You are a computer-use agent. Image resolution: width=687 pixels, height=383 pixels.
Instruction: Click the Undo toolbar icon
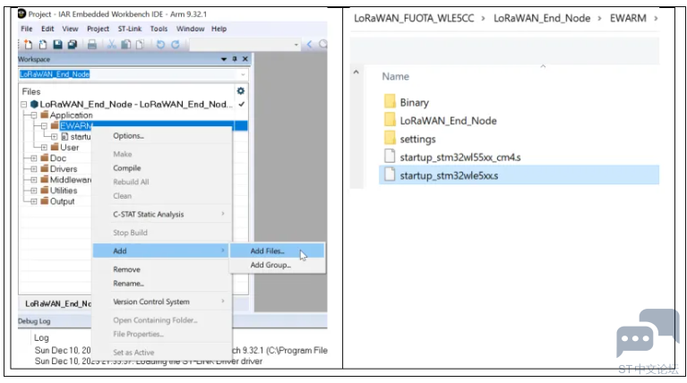160,44
